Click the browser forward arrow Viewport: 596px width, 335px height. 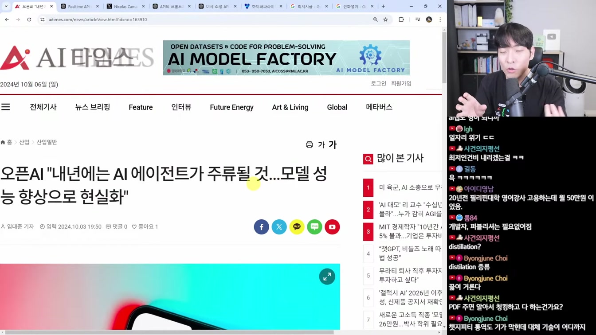point(18,19)
